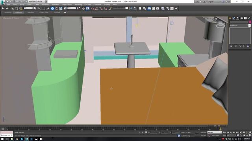Click the Play Animation button
This screenshot has height=141, width=252.
(231, 132)
